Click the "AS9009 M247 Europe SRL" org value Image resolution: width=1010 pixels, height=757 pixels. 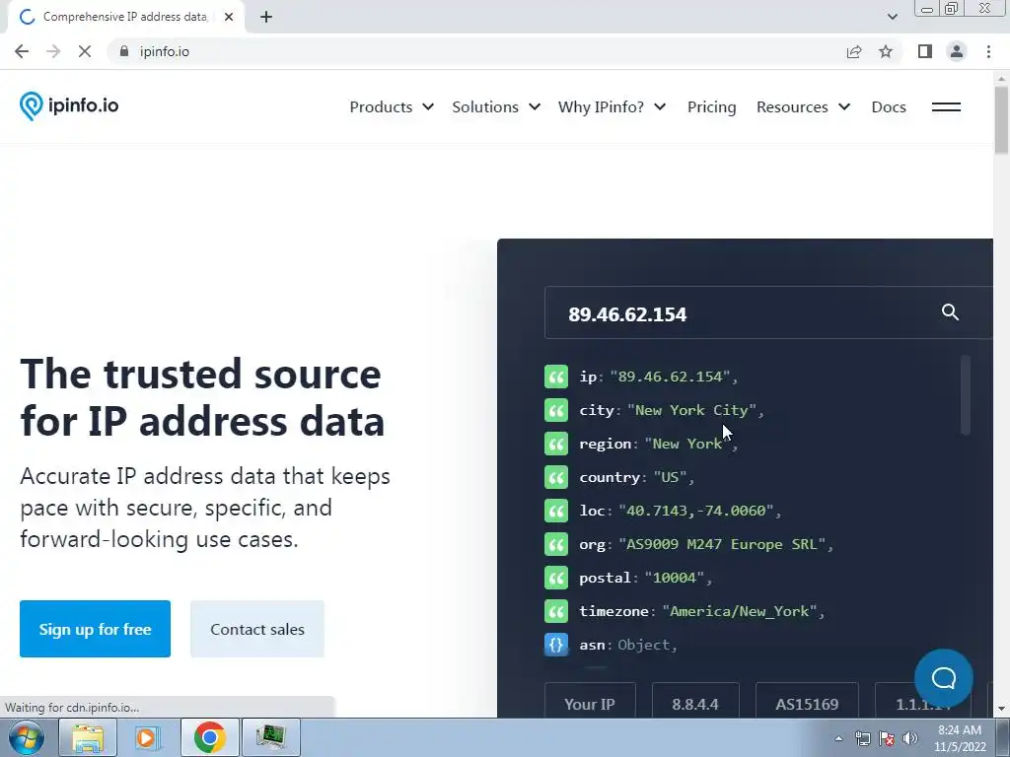(721, 544)
